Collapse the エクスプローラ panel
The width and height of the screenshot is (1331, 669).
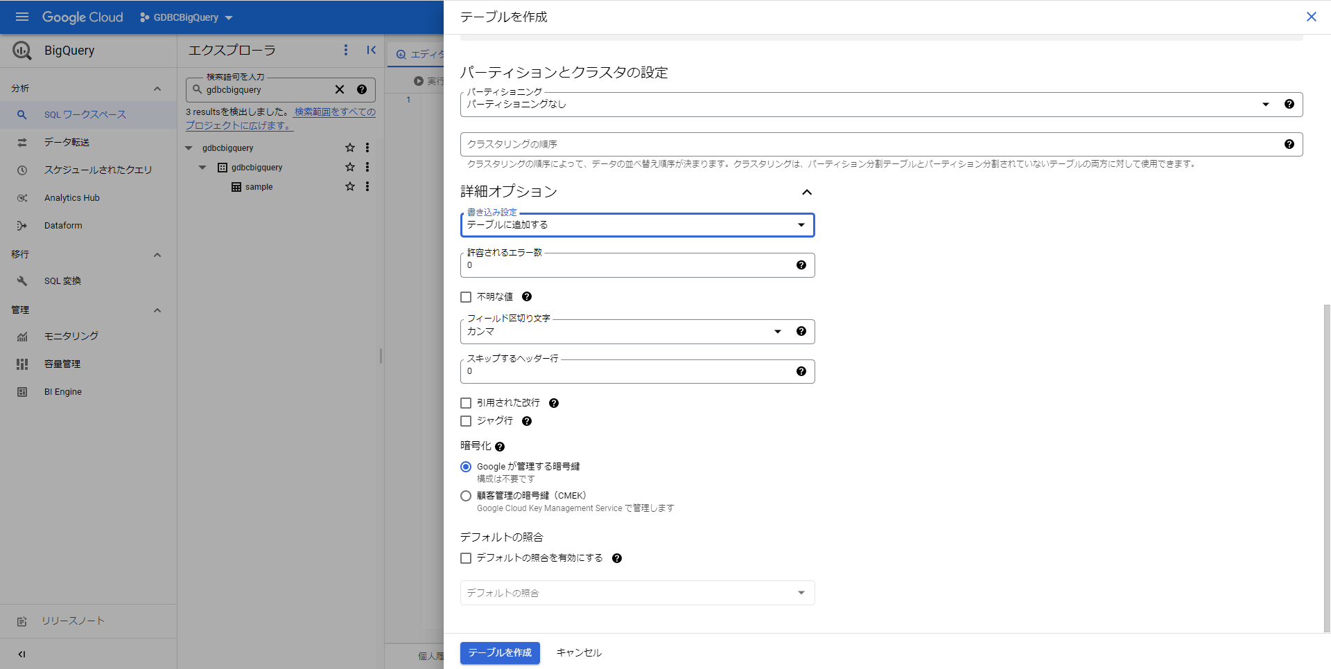(x=372, y=50)
